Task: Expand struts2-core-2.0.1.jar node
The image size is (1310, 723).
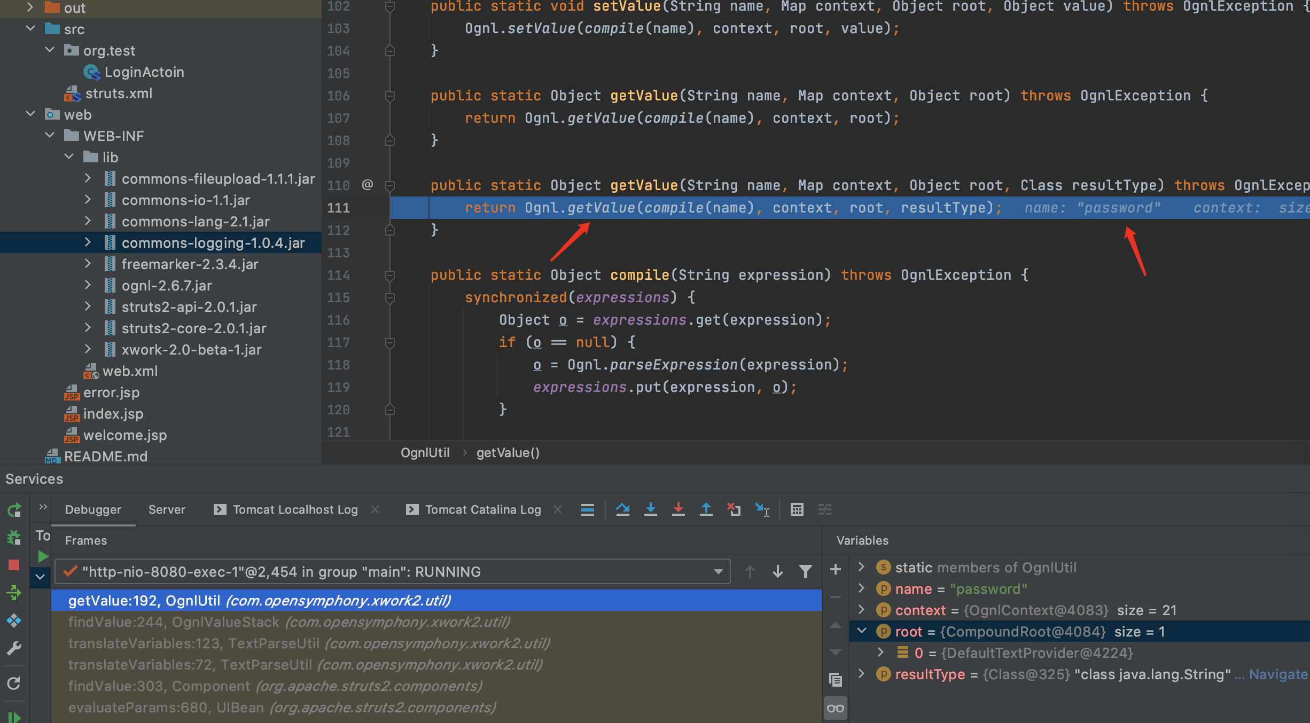Action: coord(88,328)
